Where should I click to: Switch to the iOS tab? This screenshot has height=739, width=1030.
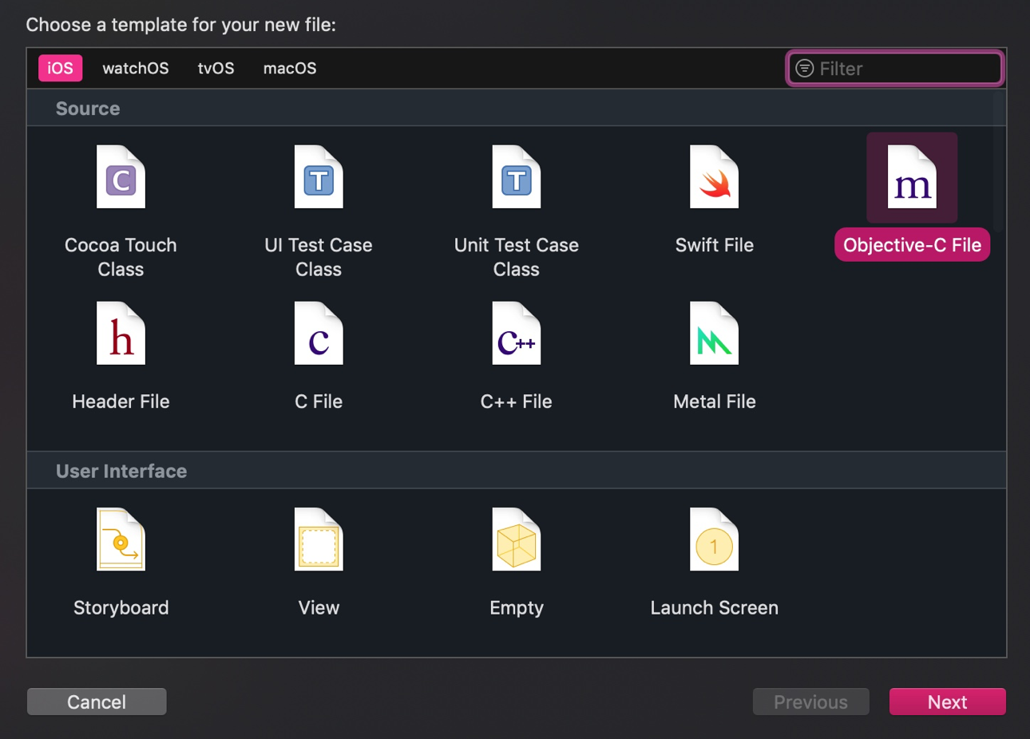pyautogui.click(x=60, y=68)
